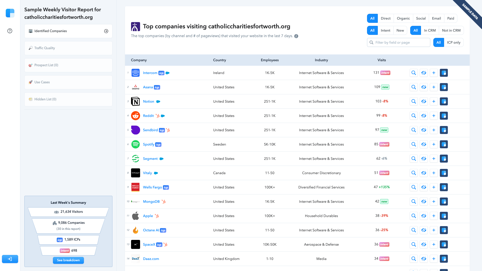Click the sign-in arrow button at bottom left

click(x=10, y=259)
